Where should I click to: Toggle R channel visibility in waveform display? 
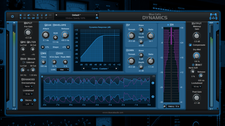(x=153, y=97)
